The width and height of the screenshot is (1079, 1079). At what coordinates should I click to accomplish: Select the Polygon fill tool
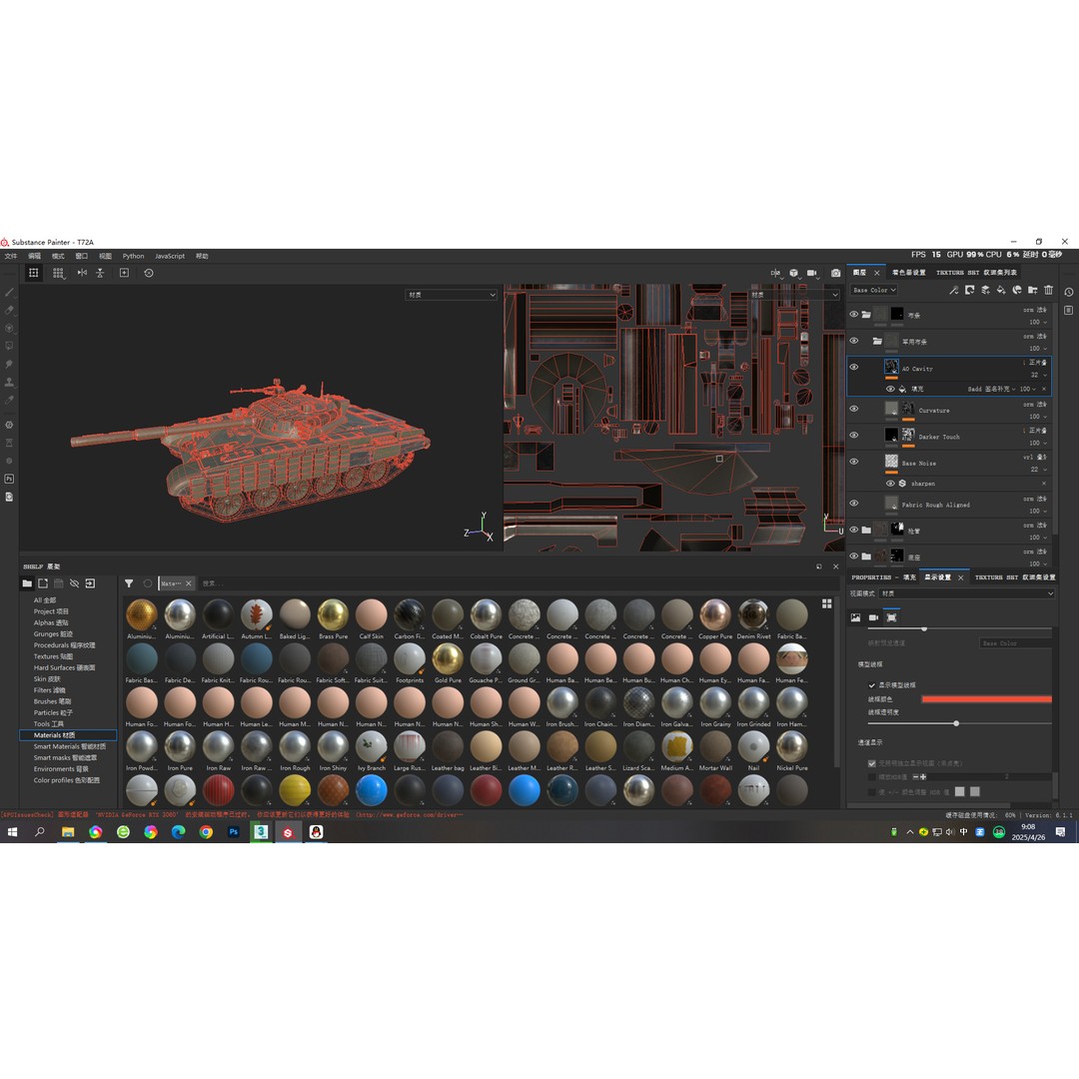(9, 346)
